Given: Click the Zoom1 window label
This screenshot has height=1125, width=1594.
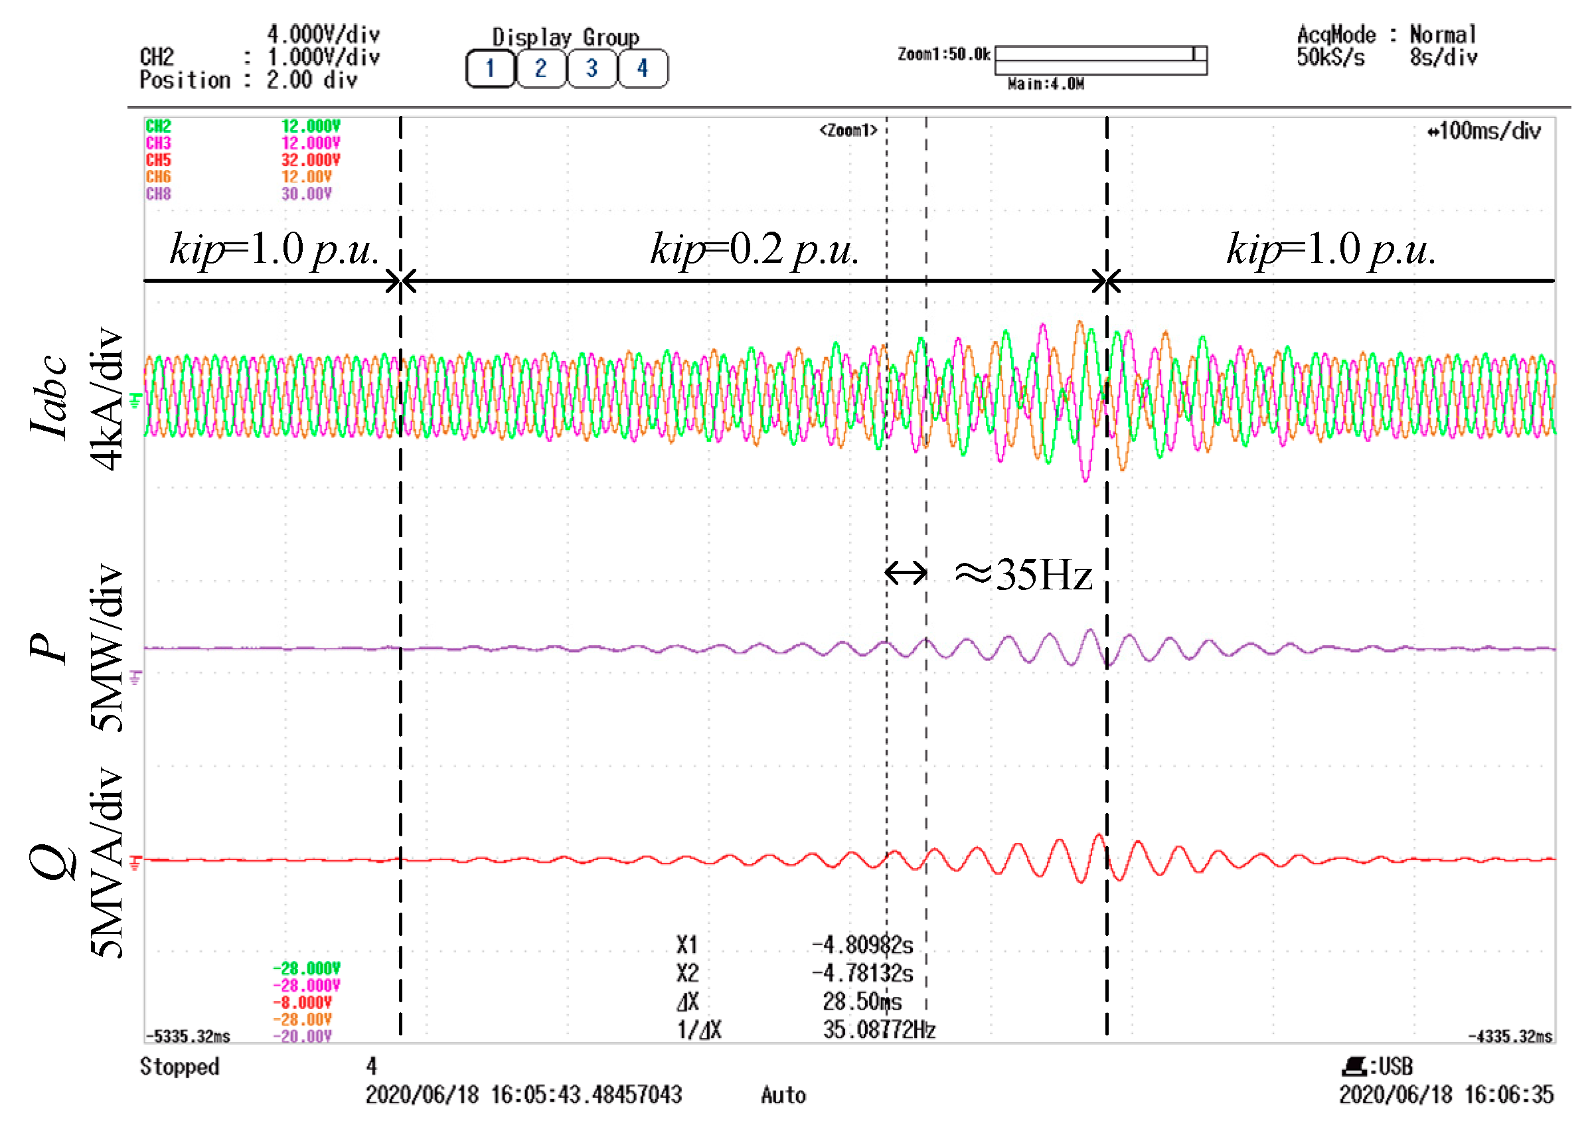Looking at the screenshot, I should pyautogui.click(x=848, y=131).
